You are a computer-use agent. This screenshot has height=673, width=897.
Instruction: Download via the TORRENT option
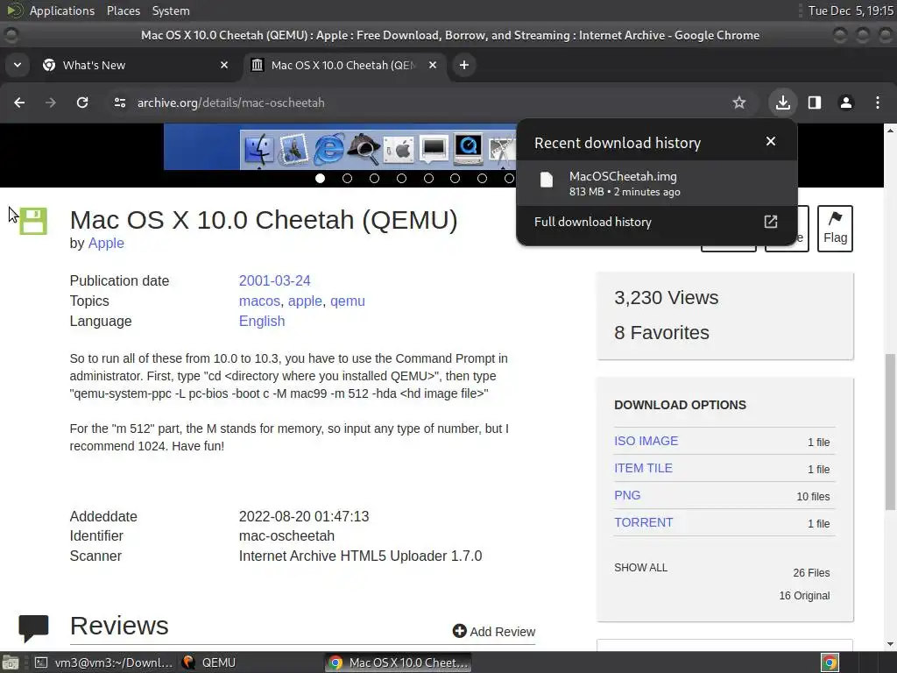644,522
